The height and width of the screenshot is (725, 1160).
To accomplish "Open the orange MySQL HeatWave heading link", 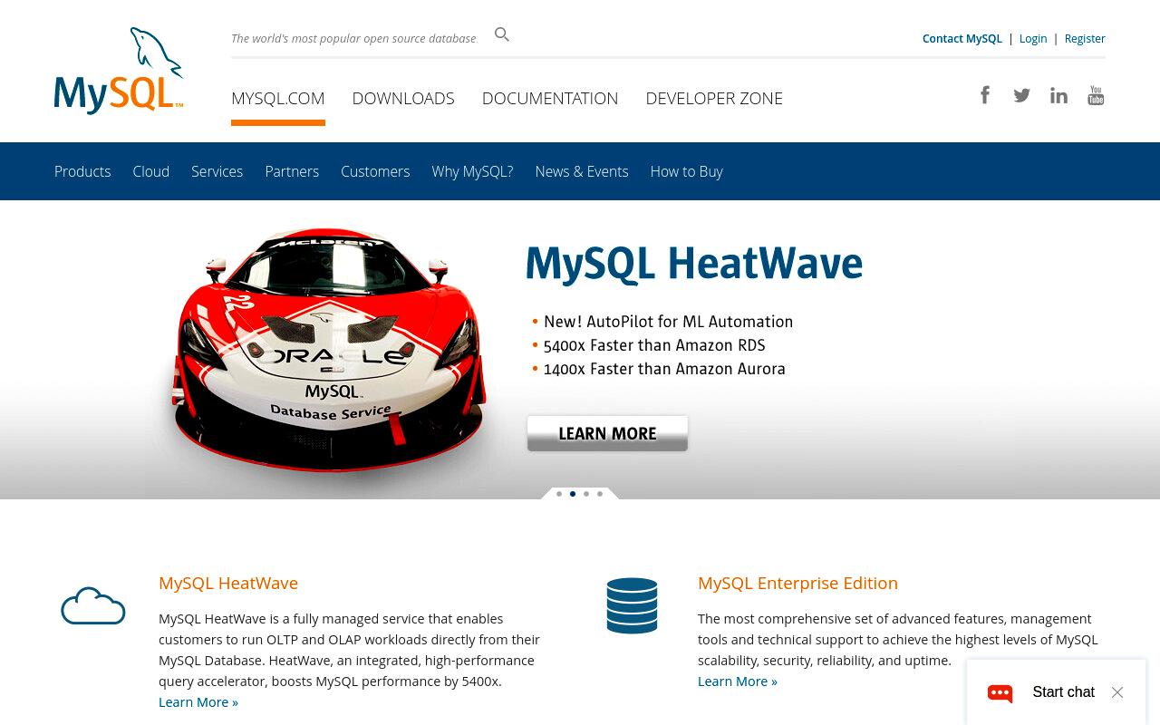I will click(x=228, y=583).
